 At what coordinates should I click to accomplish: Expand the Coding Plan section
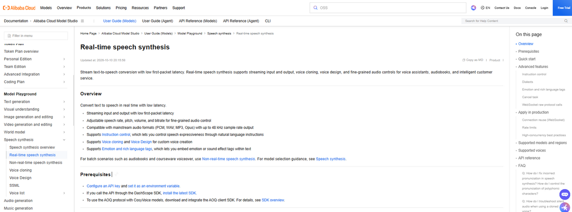click(64, 82)
